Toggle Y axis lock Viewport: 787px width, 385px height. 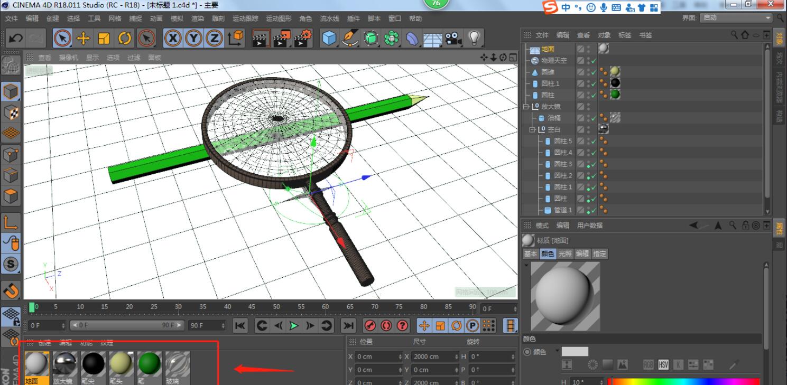pyautogui.click(x=193, y=38)
